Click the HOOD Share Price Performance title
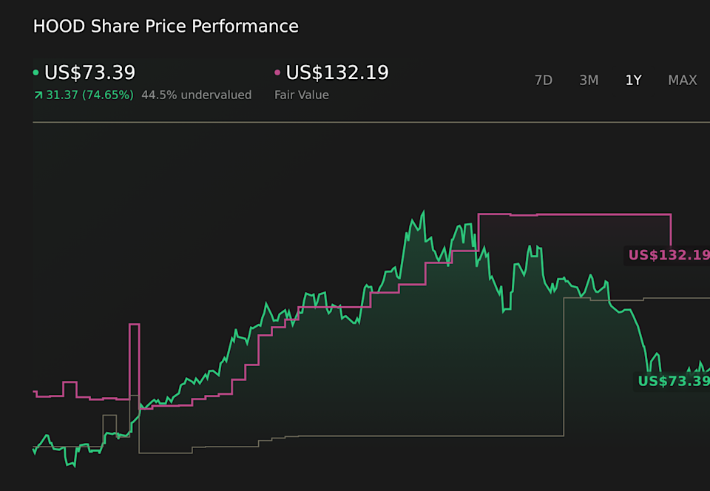This screenshot has height=491, width=710. point(166,26)
